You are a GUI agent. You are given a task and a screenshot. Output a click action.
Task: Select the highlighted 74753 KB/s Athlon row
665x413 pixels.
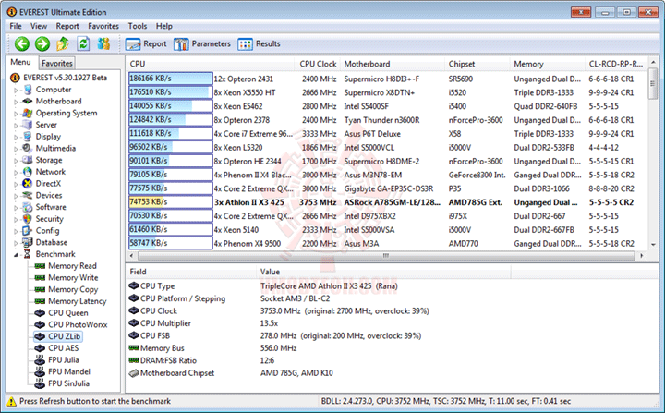coord(386,202)
